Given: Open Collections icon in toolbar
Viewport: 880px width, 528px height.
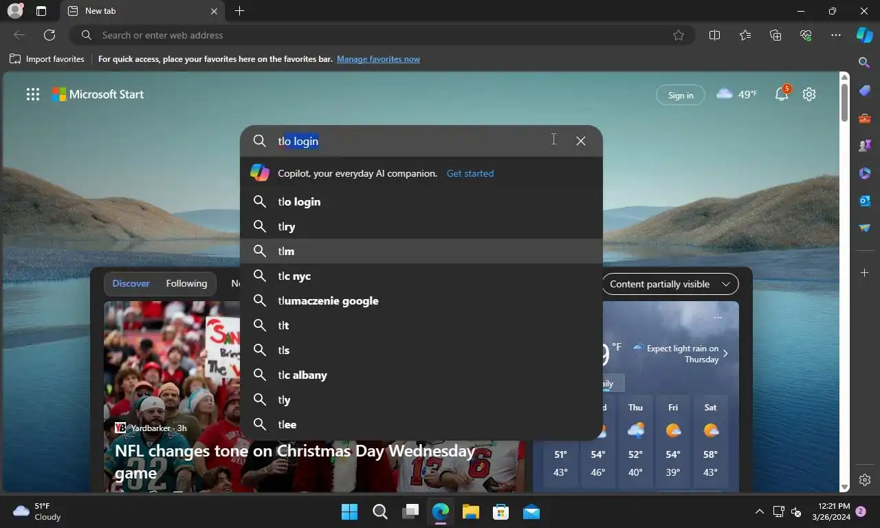Looking at the screenshot, I should (x=775, y=35).
